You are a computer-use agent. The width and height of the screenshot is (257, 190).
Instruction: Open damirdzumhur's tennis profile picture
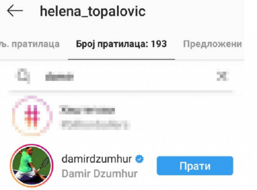tap(32, 165)
